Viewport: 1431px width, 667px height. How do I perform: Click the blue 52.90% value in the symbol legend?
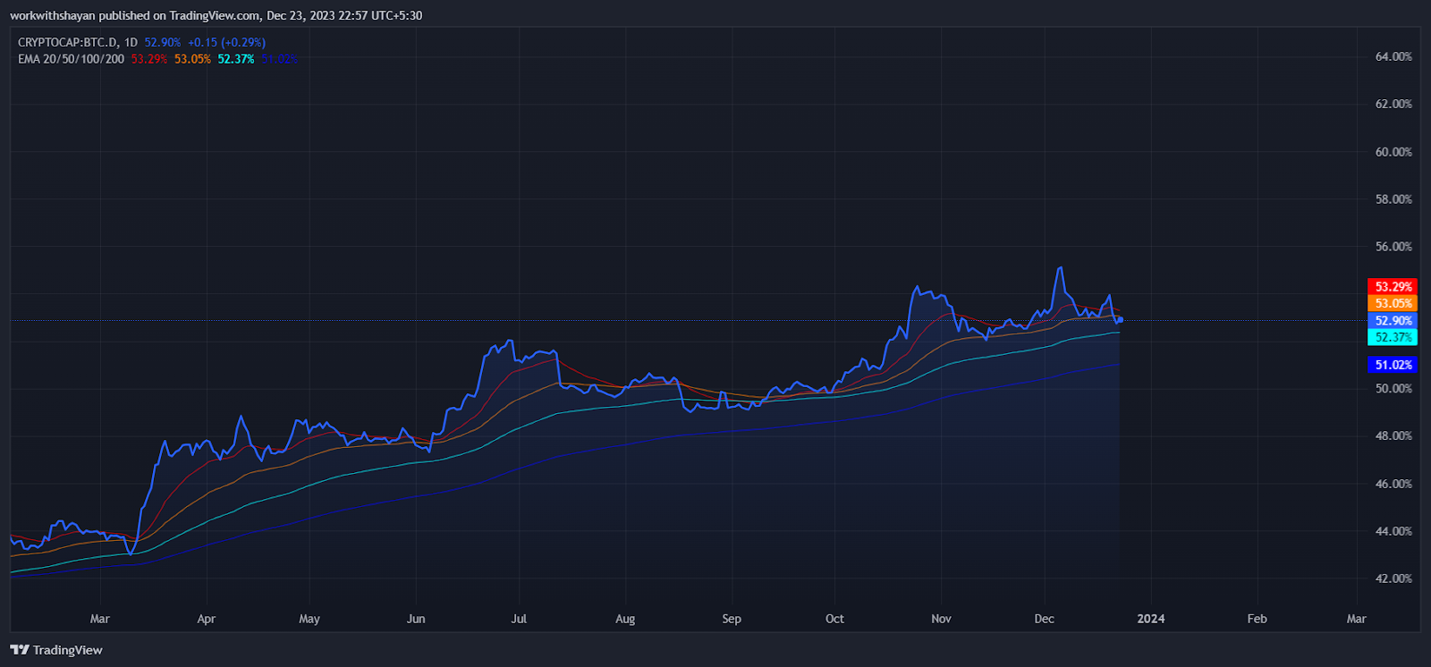click(163, 42)
